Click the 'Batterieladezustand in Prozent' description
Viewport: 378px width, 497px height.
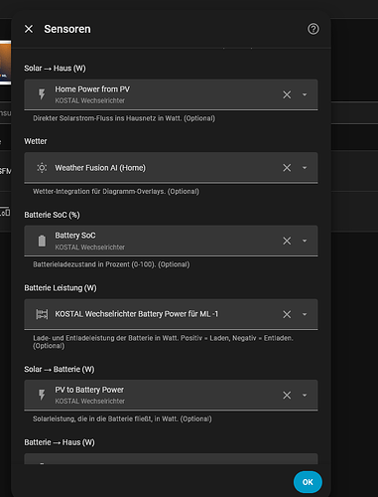point(111,264)
